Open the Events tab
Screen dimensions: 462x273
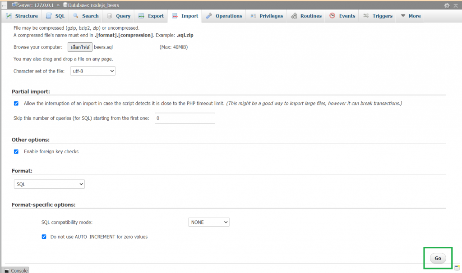pyautogui.click(x=342, y=16)
